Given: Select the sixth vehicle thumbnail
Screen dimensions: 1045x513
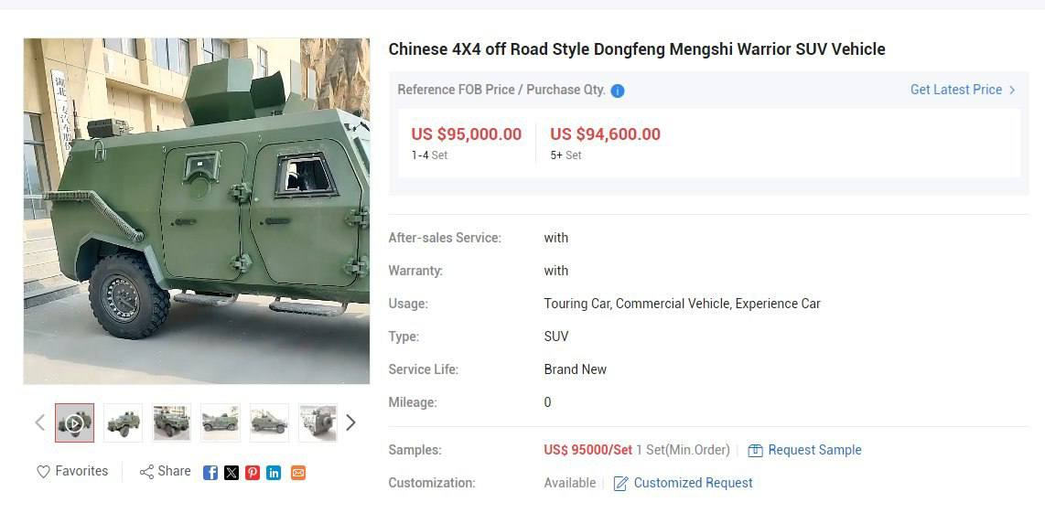Looking at the screenshot, I should [x=318, y=422].
